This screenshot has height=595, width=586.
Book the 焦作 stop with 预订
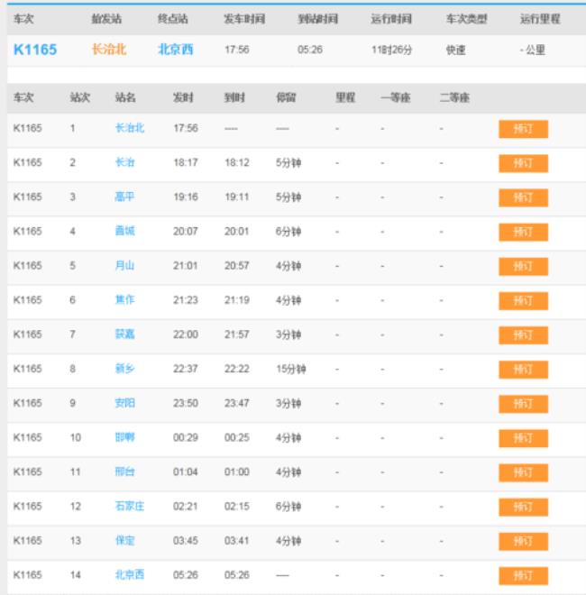click(523, 301)
